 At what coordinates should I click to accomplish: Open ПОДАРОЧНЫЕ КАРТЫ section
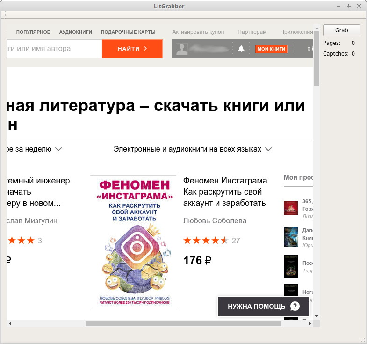pos(128,32)
